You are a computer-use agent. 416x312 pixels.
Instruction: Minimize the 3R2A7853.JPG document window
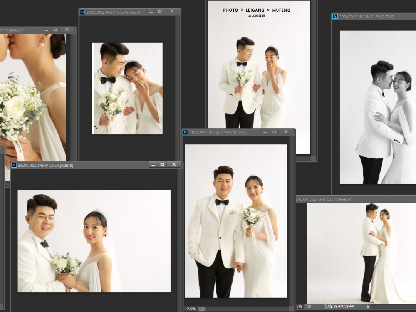pos(265,132)
